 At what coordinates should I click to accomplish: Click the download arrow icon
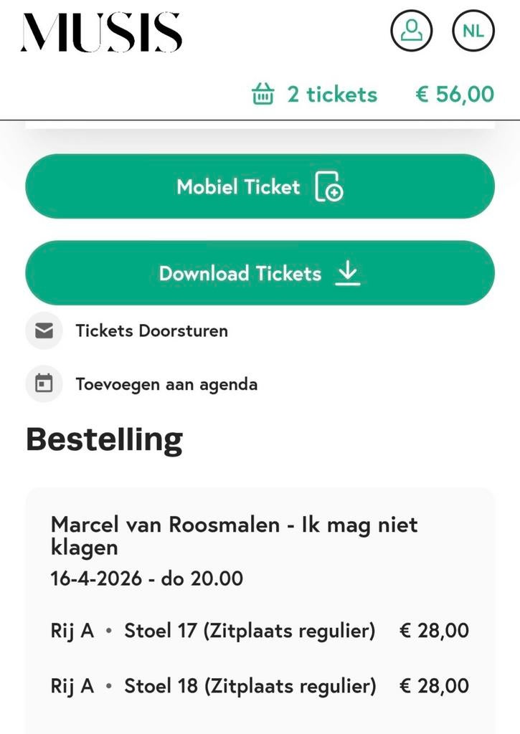[x=347, y=273]
